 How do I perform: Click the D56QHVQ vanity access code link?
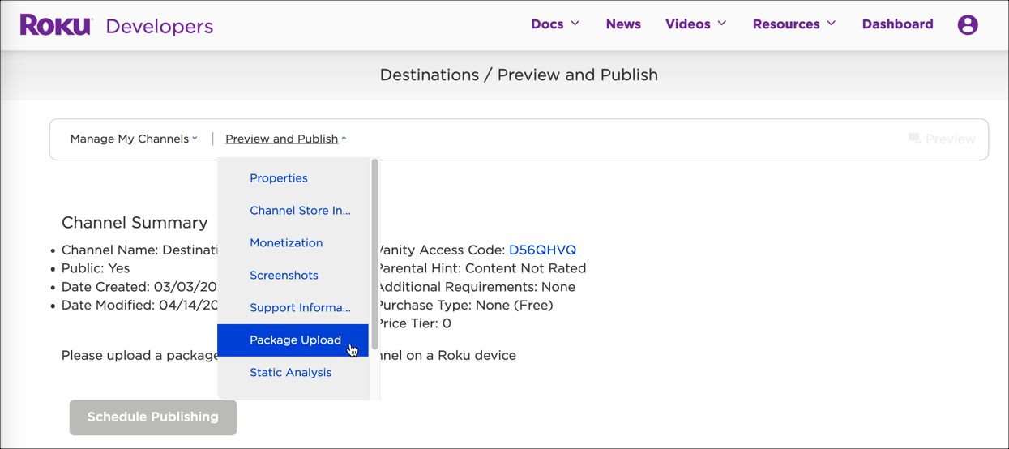pos(542,250)
